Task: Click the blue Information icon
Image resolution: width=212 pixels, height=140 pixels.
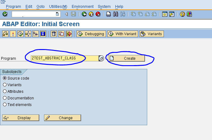Action: point(43,34)
